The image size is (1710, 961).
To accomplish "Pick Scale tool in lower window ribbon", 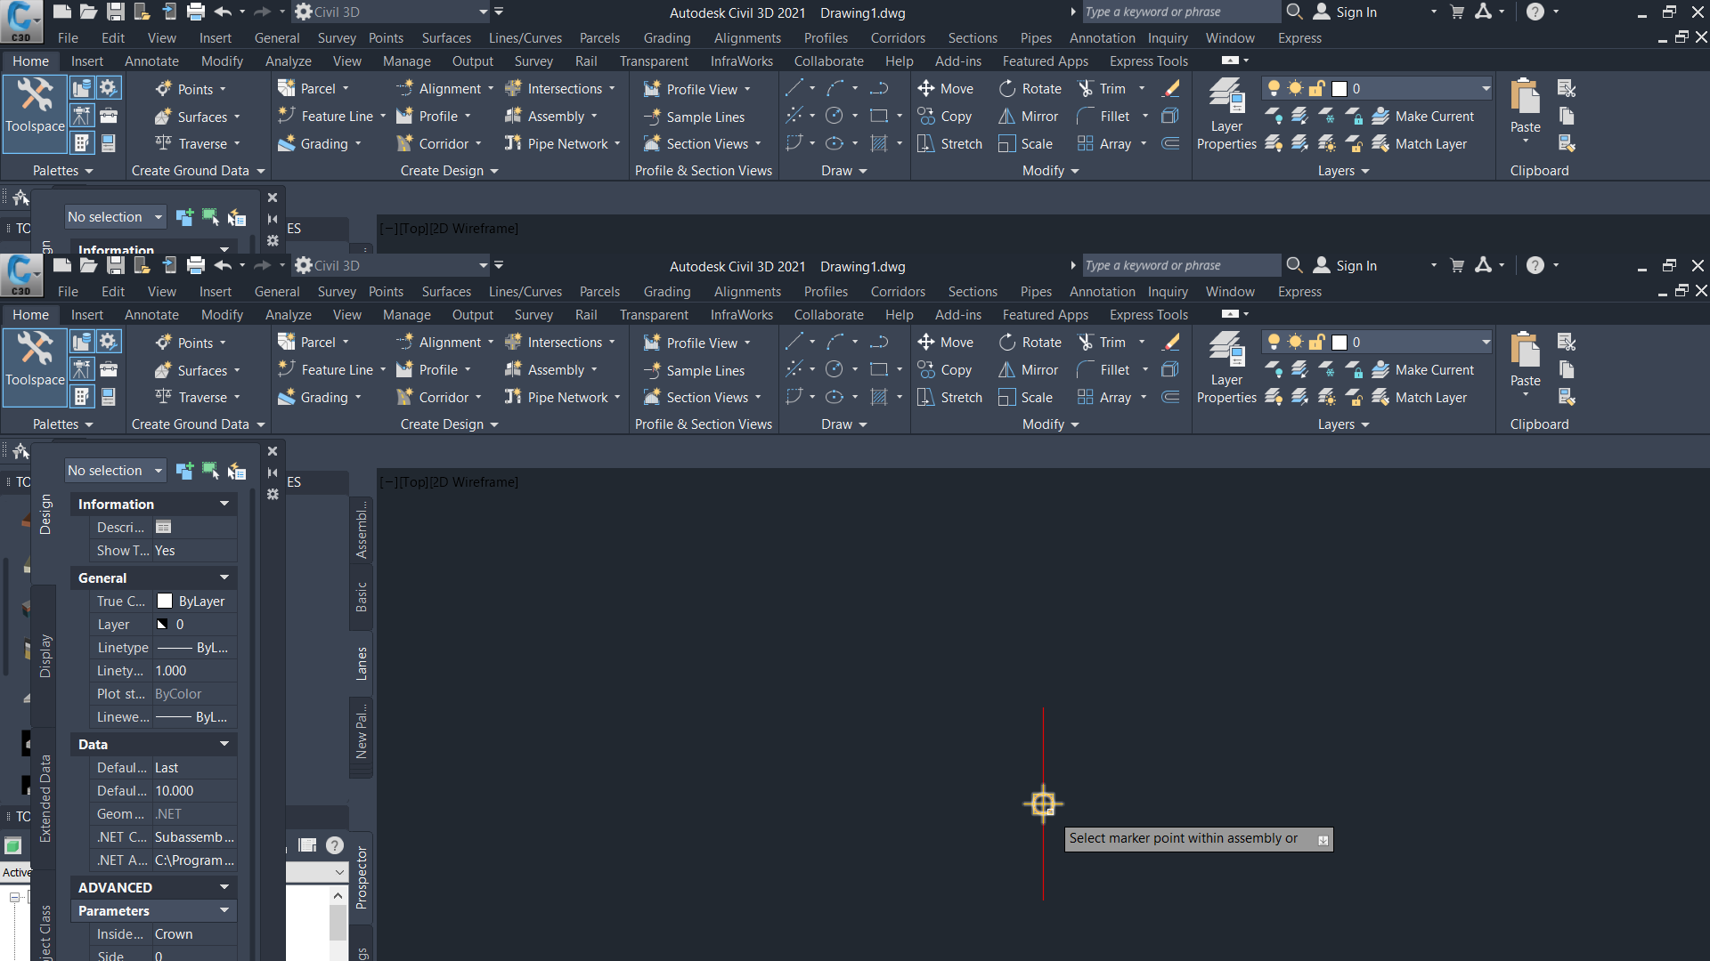I will pyautogui.click(x=1025, y=398).
